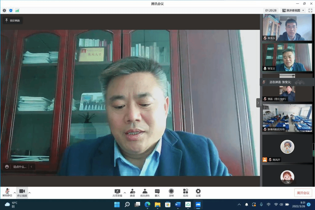Open the share screen (共享屏幕) tool
The height and width of the screenshot is (210, 315).
[117, 193]
